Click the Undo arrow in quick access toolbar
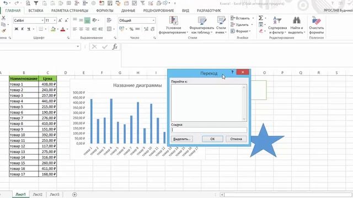This screenshot has width=353, height=198. 6,3
